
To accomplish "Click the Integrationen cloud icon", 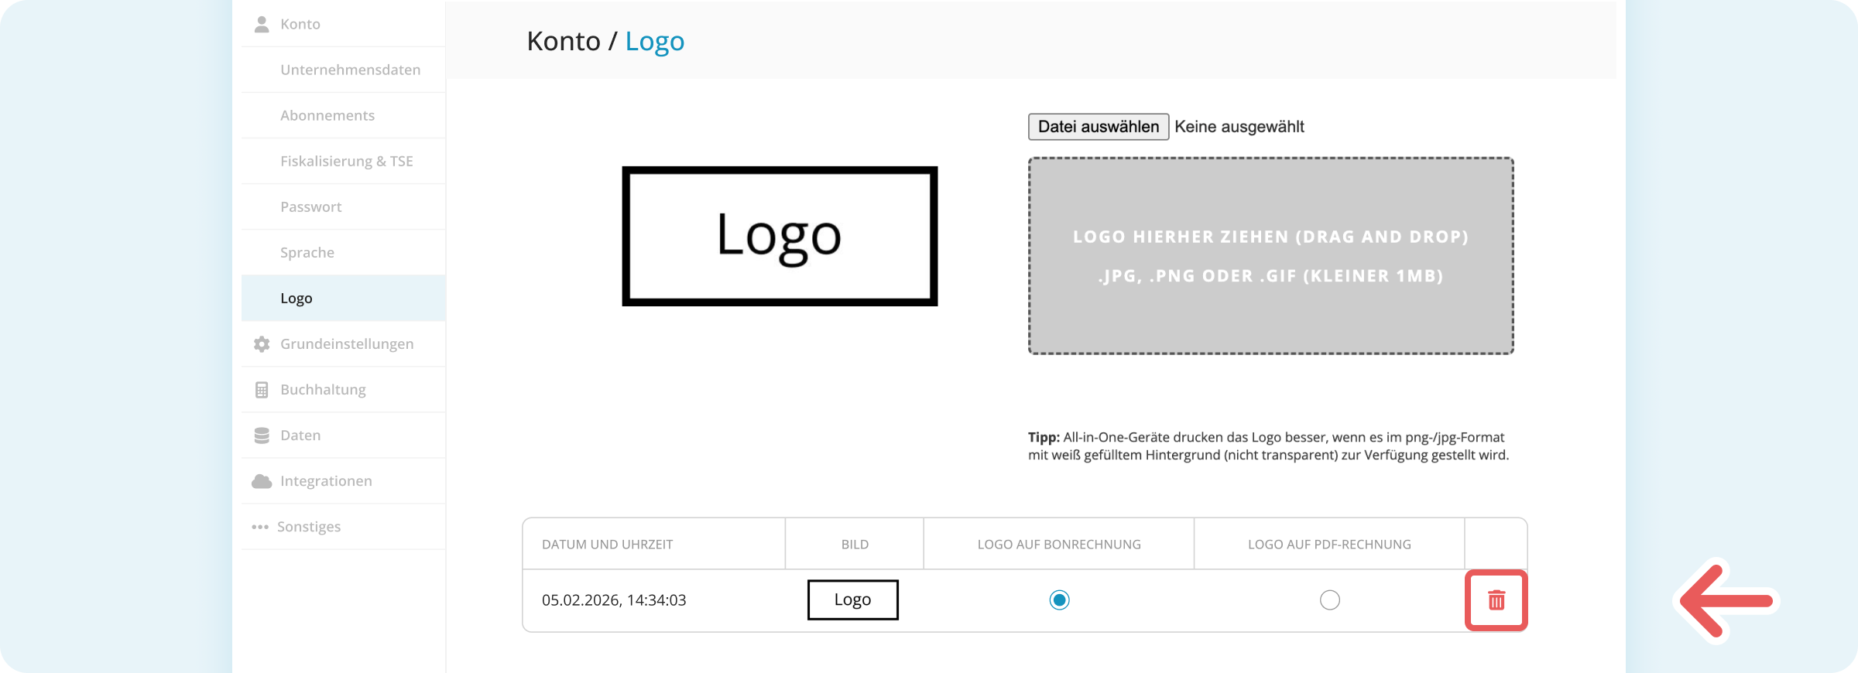I will point(262,481).
